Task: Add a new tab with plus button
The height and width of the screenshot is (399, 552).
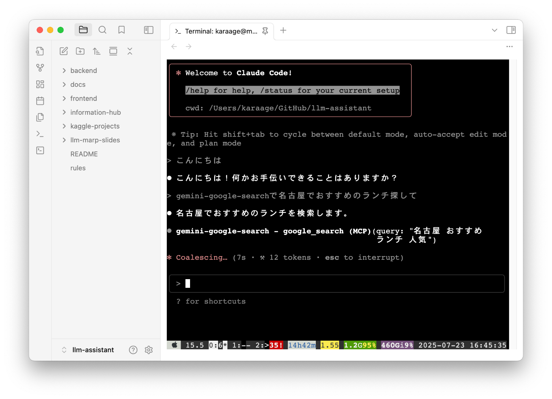Action: coord(283,30)
